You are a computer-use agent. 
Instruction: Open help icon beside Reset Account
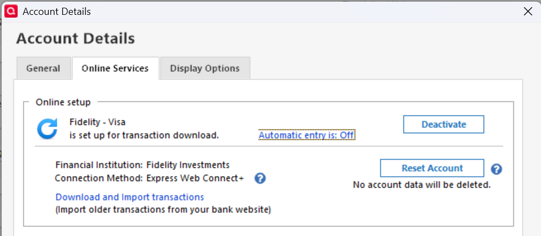(x=496, y=169)
